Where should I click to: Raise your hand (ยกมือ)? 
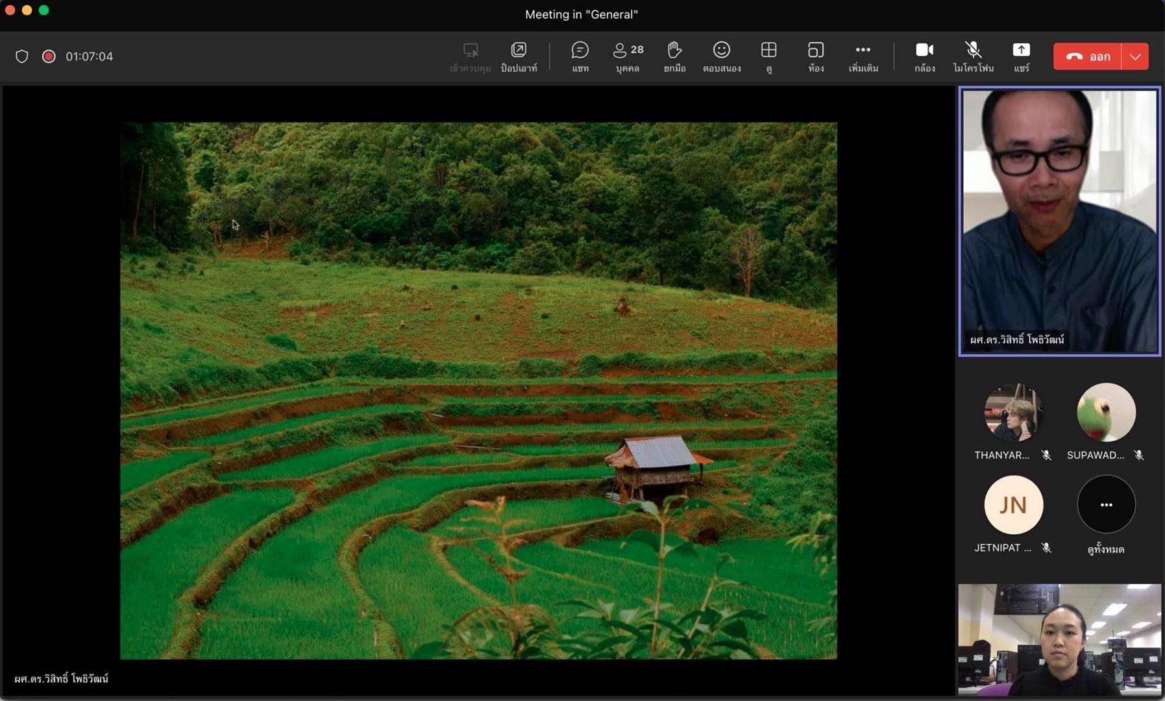pos(674,56)
